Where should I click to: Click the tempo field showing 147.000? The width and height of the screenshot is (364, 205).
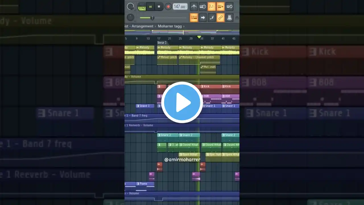(x=180, y=7)
